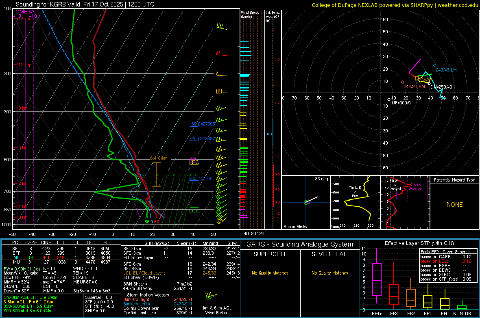
Task: Click the Potential Hazard Type heading
Action: 454,180
